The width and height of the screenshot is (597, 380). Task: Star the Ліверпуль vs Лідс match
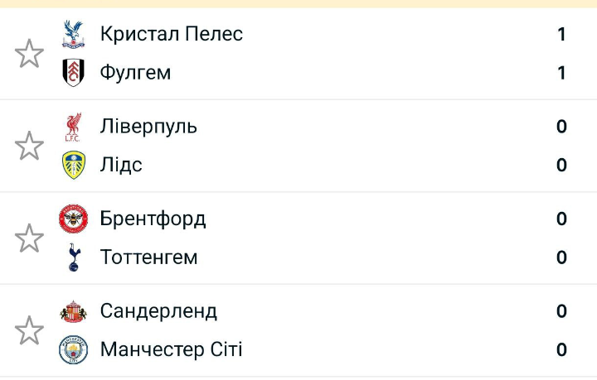coord(30,146)
